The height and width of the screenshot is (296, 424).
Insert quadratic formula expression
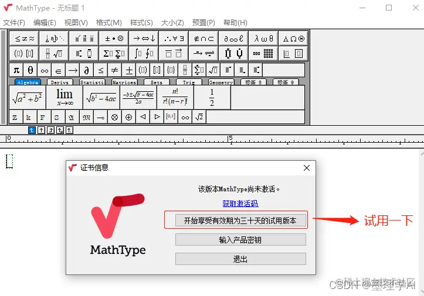tap(138, 98)
